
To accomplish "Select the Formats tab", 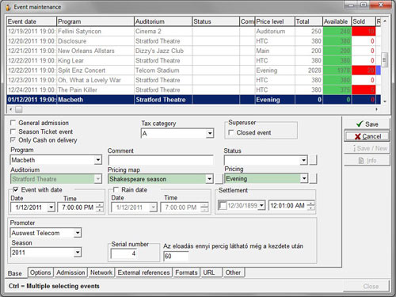I will [186, 272].
